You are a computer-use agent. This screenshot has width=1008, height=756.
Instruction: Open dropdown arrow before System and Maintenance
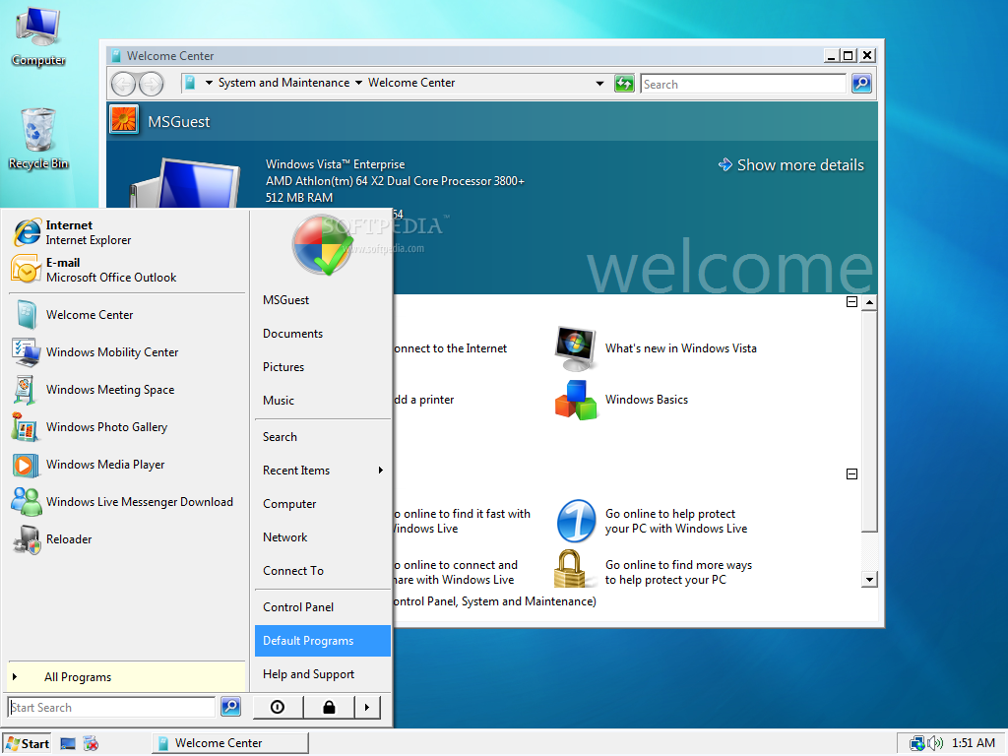(209, 83)
